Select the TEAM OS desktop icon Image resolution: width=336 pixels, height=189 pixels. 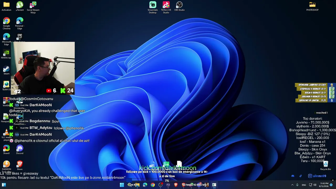pos(6,86)
